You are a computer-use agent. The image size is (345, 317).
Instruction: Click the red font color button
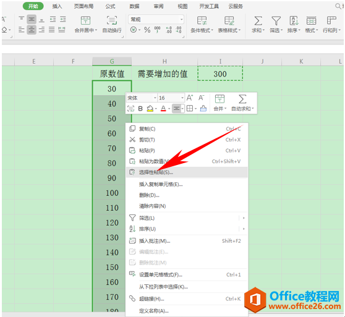(x=163, y=108)
